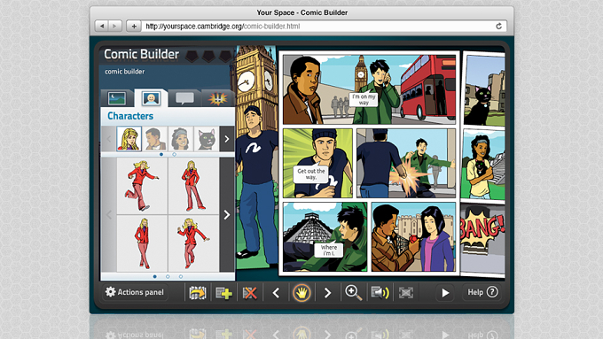Switch to the Speech bubbles tab
This screenshot has width=603, height=339.
point(184,98)
